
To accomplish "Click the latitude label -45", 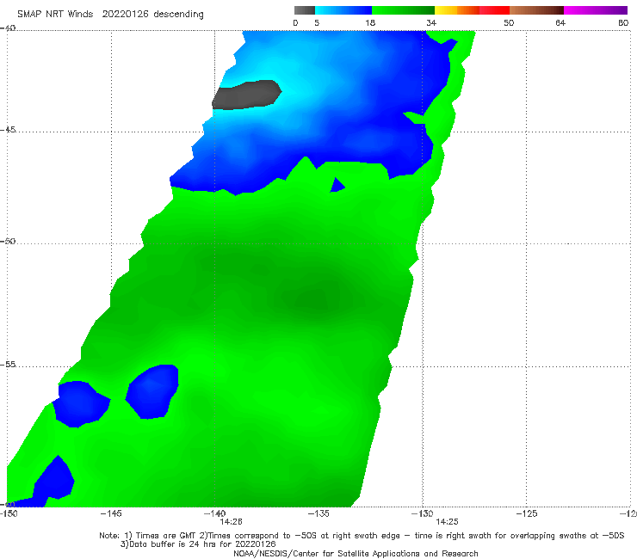I will point(8,130).
